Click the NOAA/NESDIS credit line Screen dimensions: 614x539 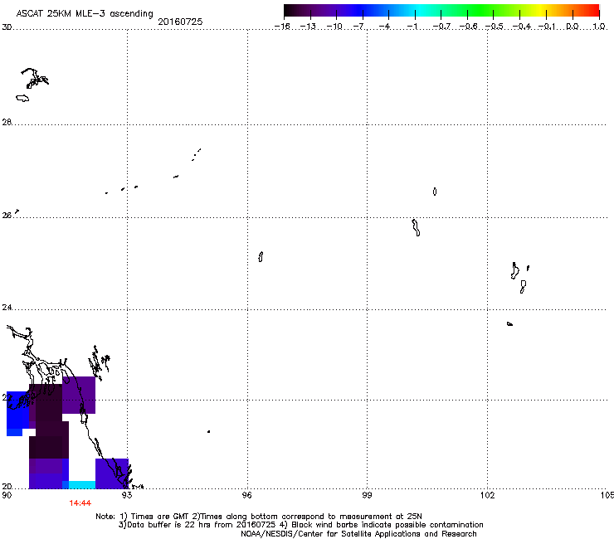pyautogui.click(x=358, y=534)
